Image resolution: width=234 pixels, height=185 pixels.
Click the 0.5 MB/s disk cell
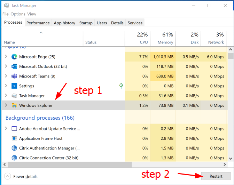pyautogui.click(x=188, y=57)
